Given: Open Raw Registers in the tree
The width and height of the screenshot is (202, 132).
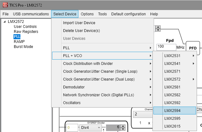Looking at the screenshot, I should [26, 32].
